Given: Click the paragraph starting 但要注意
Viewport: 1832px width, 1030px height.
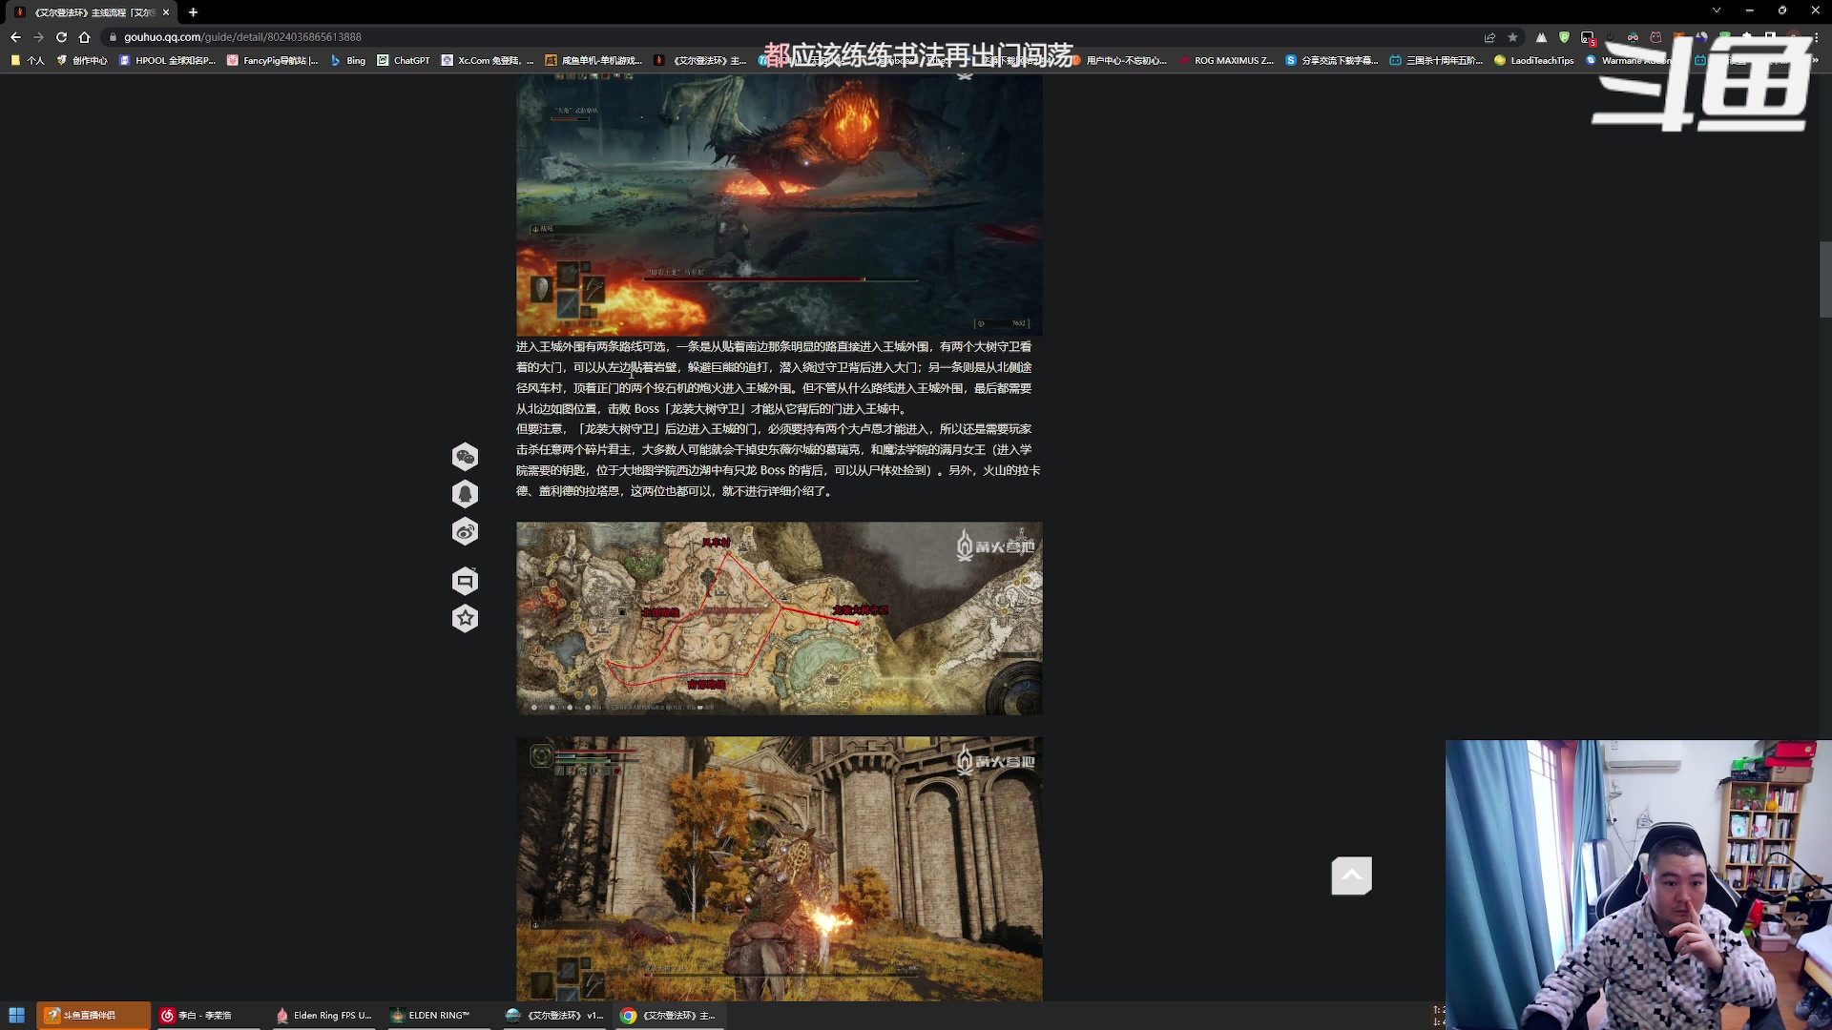Looking at the screenshot, I should pos(779,460).
